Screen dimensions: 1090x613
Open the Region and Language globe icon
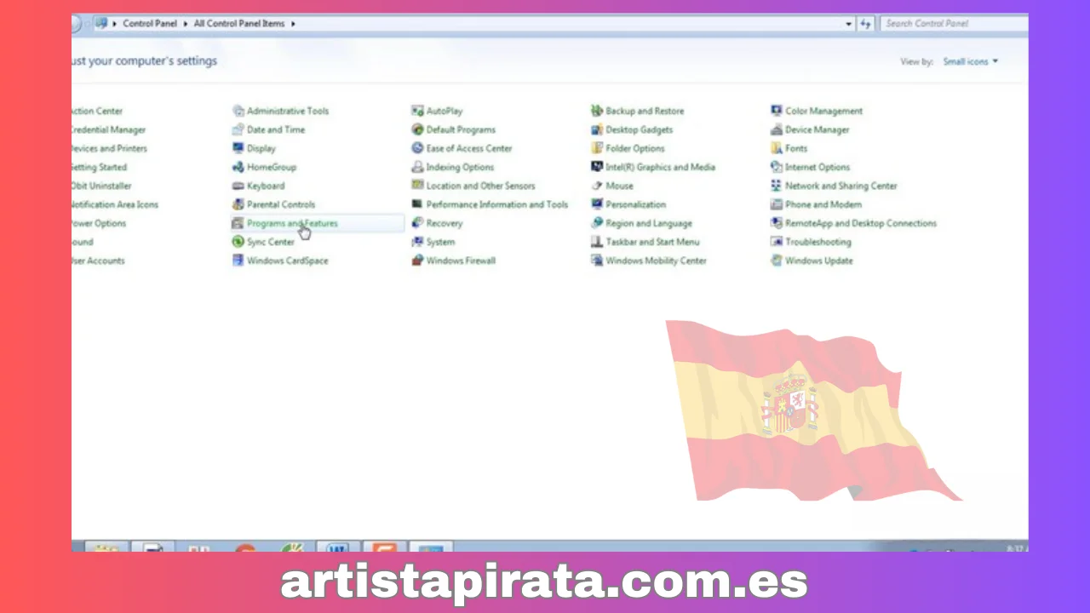[597, 223]
